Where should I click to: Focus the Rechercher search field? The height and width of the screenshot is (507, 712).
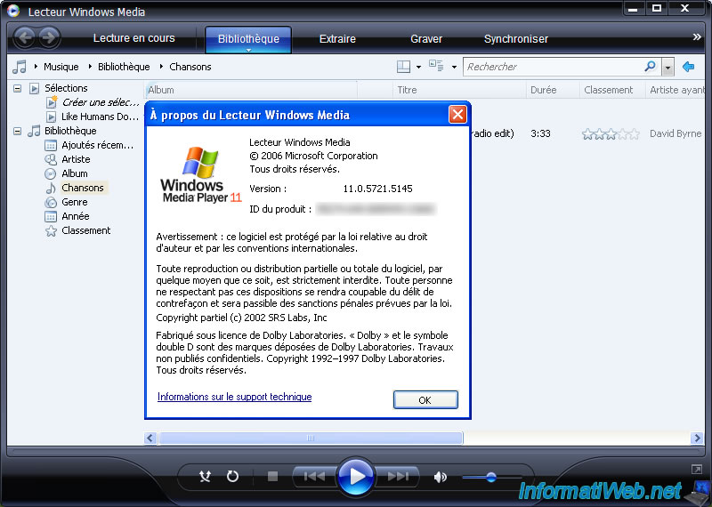pos(554,67)
